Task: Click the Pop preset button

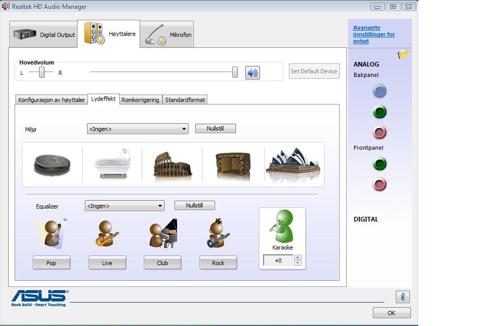Action: coord(52,263)
